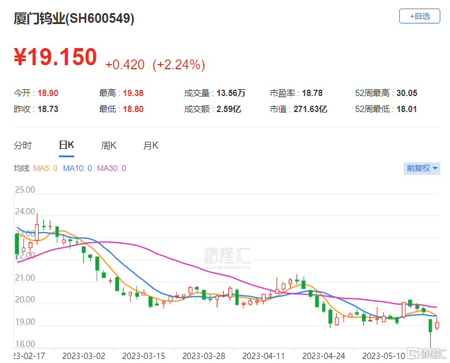The image size is (450, 363).
Task: Toggle the MA10 moving average label
Action: [78, 168]
